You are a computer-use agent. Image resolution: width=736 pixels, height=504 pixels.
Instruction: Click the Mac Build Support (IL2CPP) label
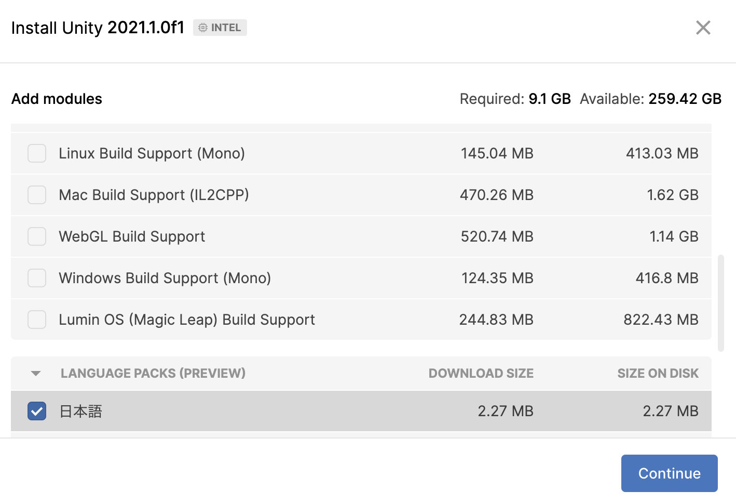pos(154,195)
